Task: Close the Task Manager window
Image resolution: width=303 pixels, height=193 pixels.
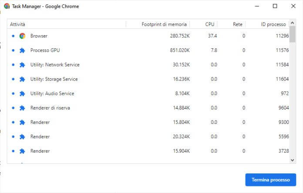Action: [293, 6]
